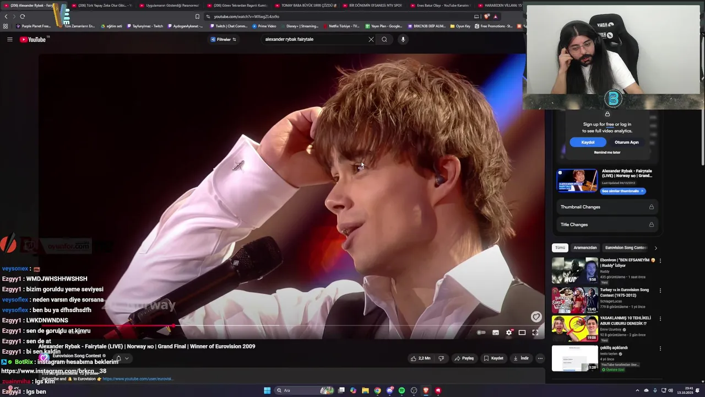705x397 pixels.
Task: Open Prime Video bookmark
Action: pos(264,26)
